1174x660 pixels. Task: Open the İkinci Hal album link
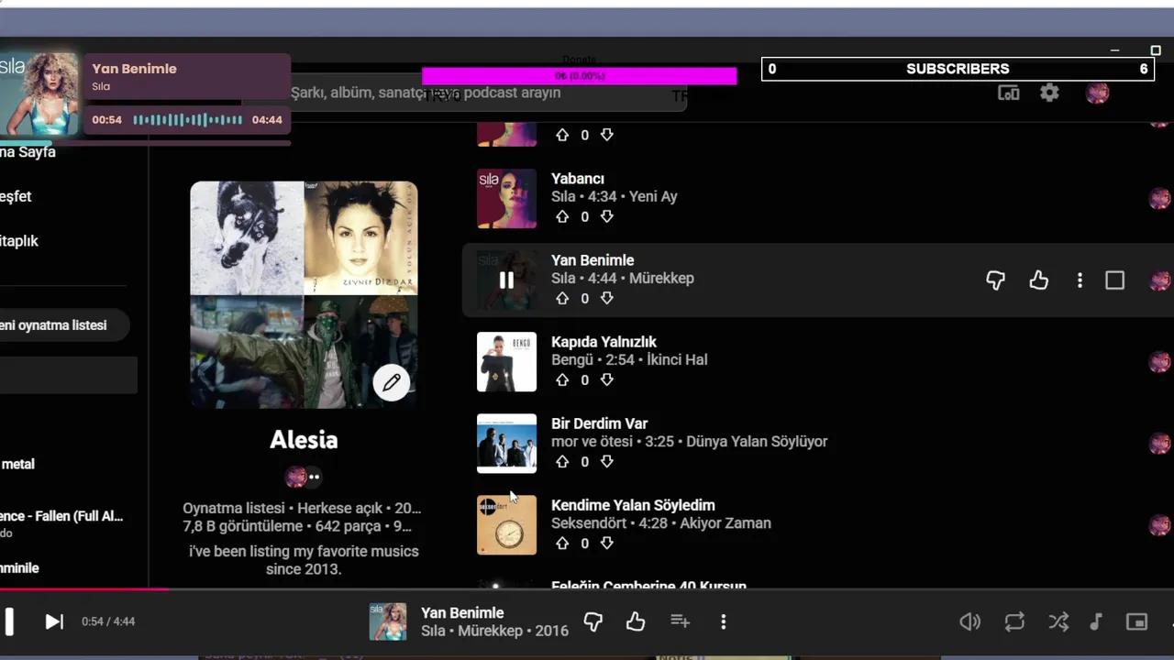click(x=677, y=359)
